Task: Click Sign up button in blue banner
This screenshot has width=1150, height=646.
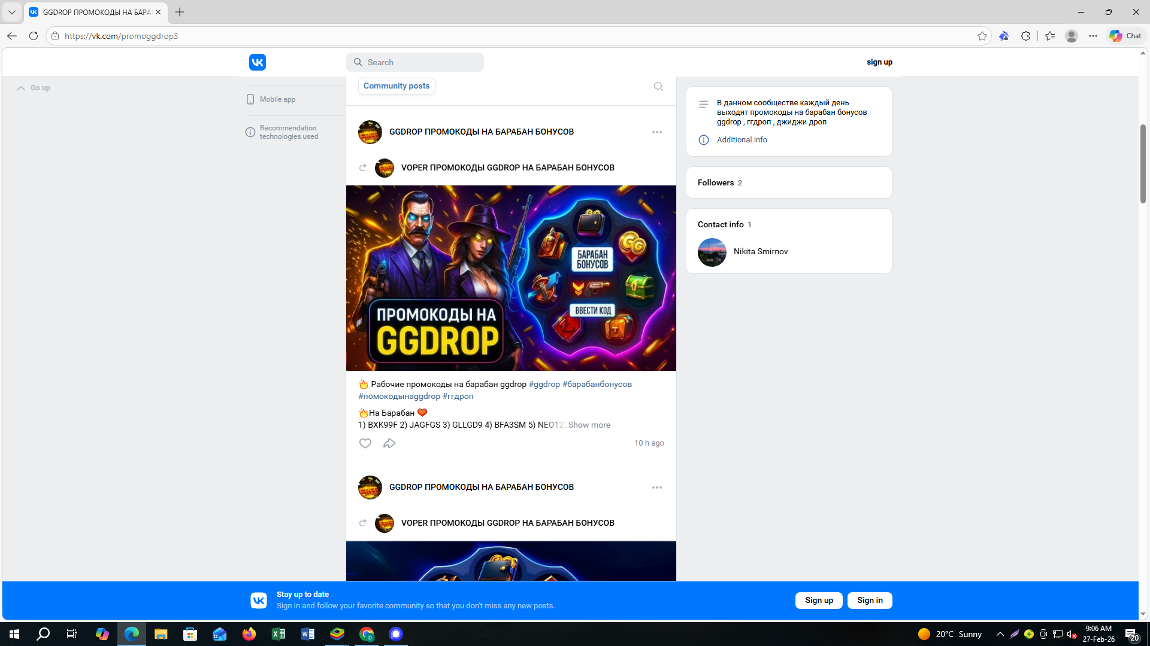Action: tap(819, 601)
